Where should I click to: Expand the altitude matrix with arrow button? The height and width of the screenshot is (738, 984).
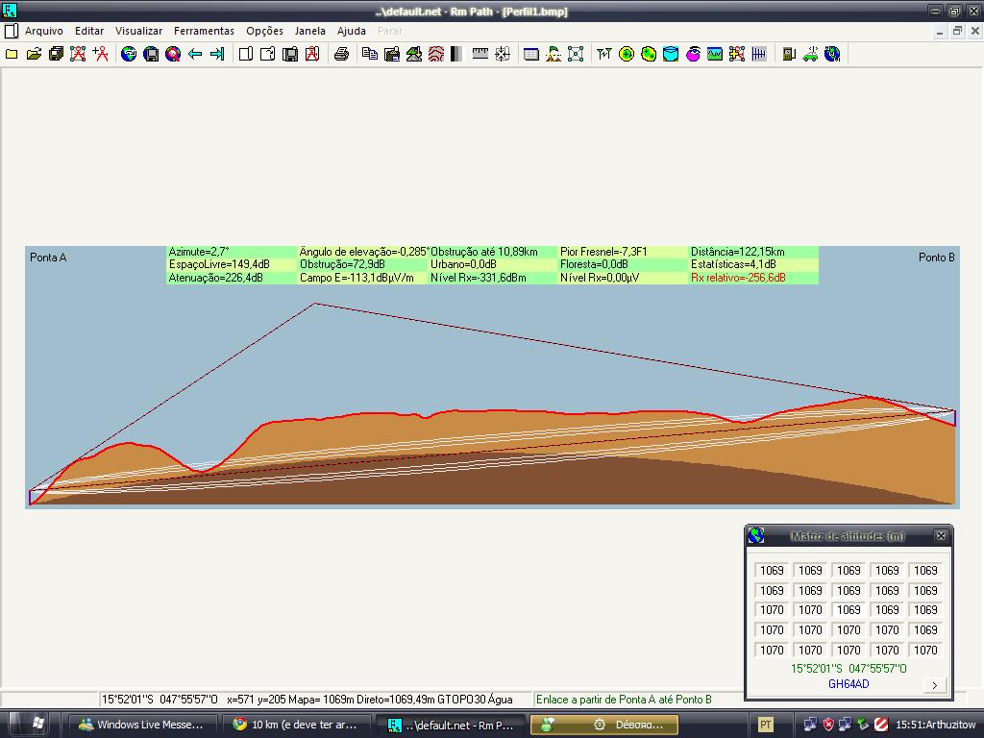[x=934, y=685]
